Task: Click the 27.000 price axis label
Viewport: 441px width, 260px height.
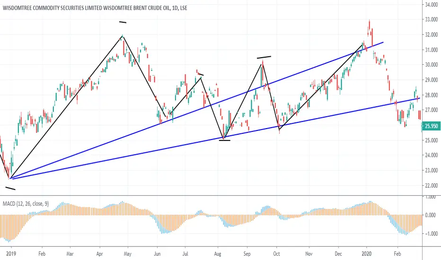Action: (432, 110)
